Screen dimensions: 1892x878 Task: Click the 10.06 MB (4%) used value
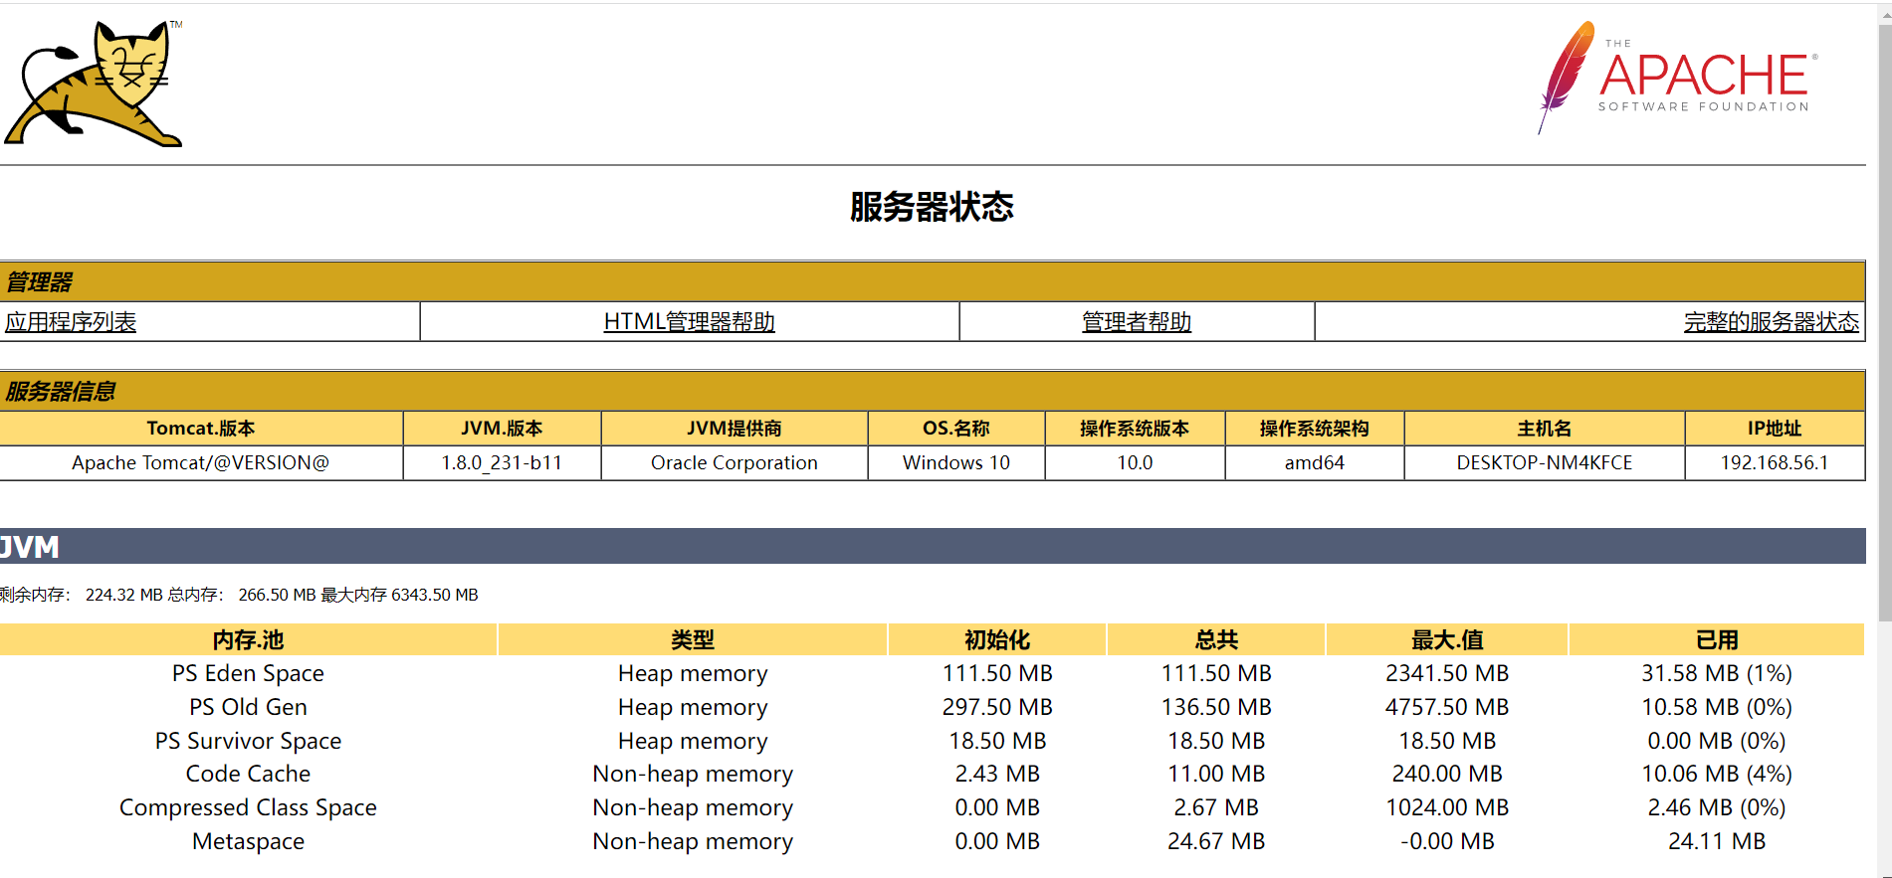[1717, 774]
